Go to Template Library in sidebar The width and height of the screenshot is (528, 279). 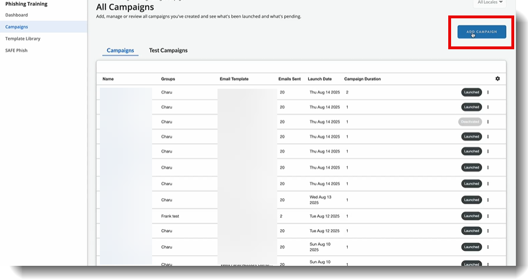[23, 38]
